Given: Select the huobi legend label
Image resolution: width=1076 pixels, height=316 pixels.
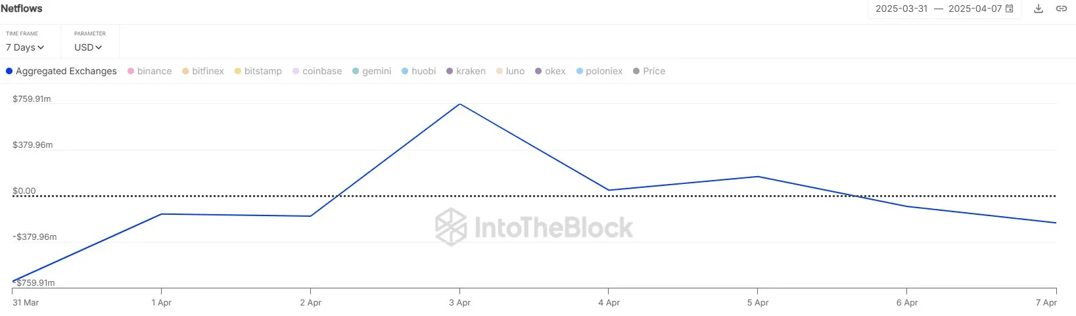Looking at the screenshot, I should click(423, 71).
